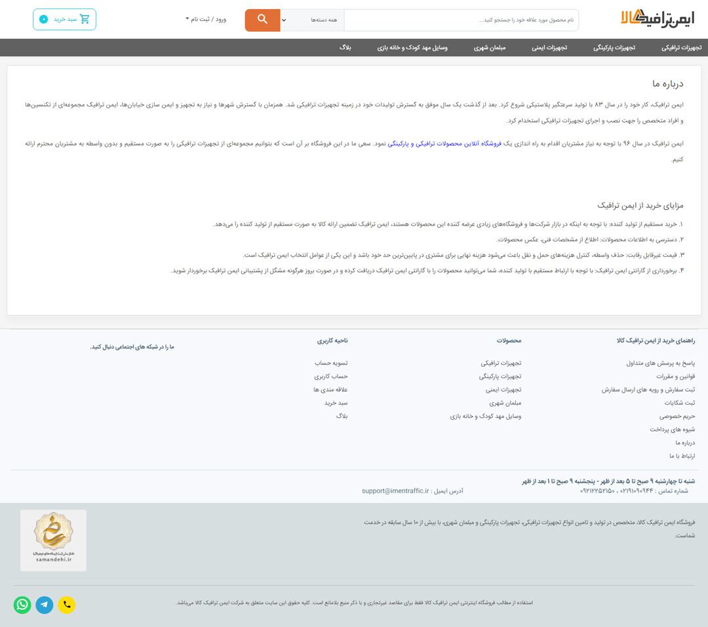This screenshot has width=708, height=627.
Task: Open footer link شیوه های پرداخت
Action: coord(673,429)
